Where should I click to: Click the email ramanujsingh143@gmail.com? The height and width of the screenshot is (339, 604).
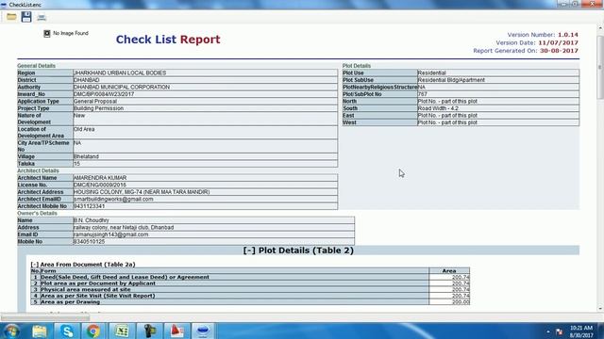pos(110,234)
